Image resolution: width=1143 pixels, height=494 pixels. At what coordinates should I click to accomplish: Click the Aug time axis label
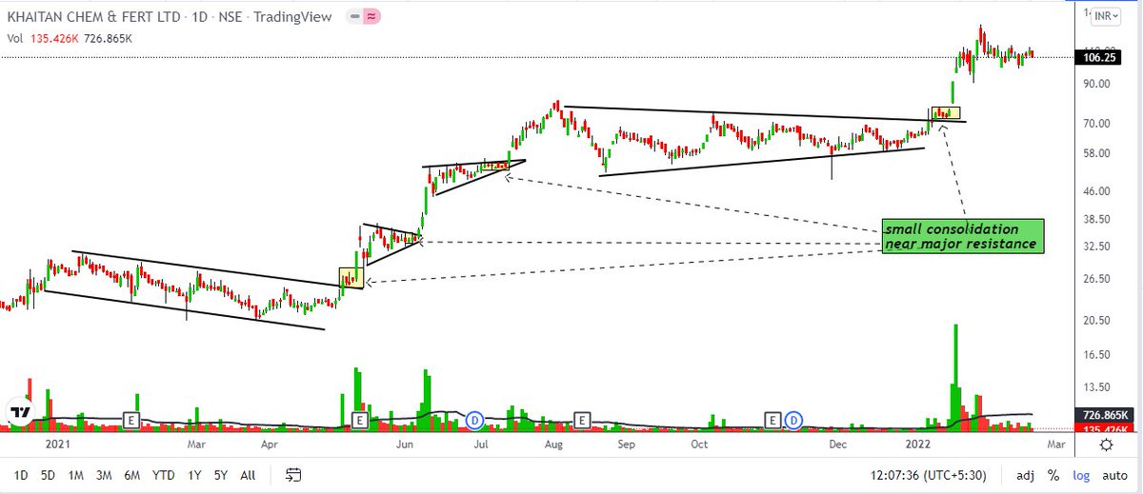tap(553, 444)
